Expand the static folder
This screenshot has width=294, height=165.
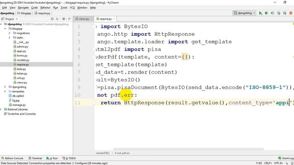pyautogui.click(x=9, y=38)
